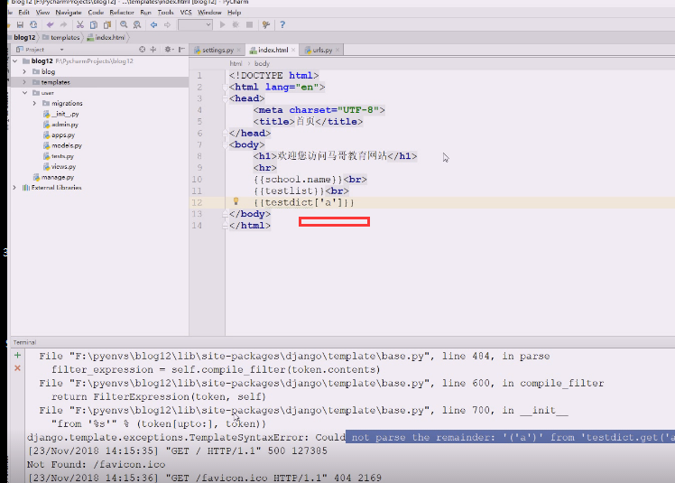Viewport: 675px width, 483px height.
Task: Click the scroll-from-source target icon
Action: click(142, 50)
